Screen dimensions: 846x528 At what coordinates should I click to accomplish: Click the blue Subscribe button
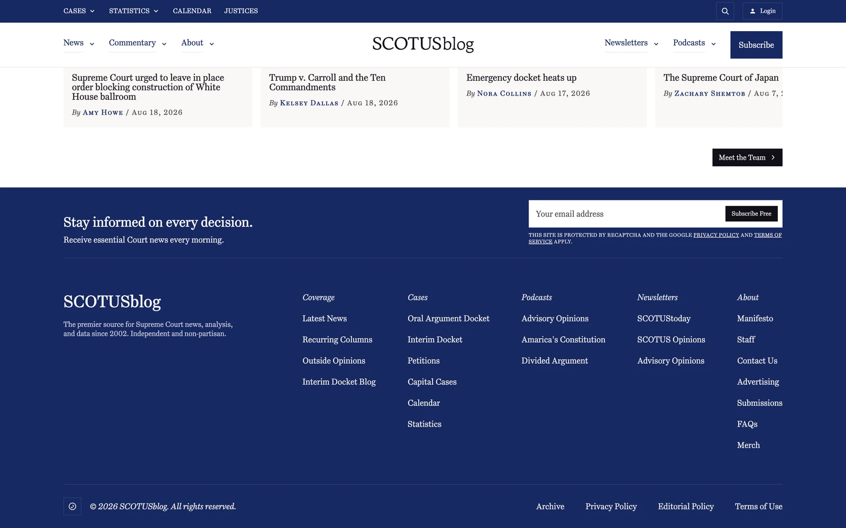[756, 45]
